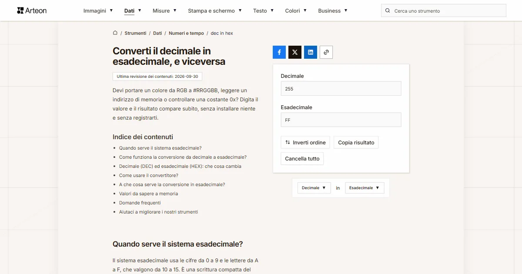Open the Dati menu
The image size is (522, 274).
133,10
